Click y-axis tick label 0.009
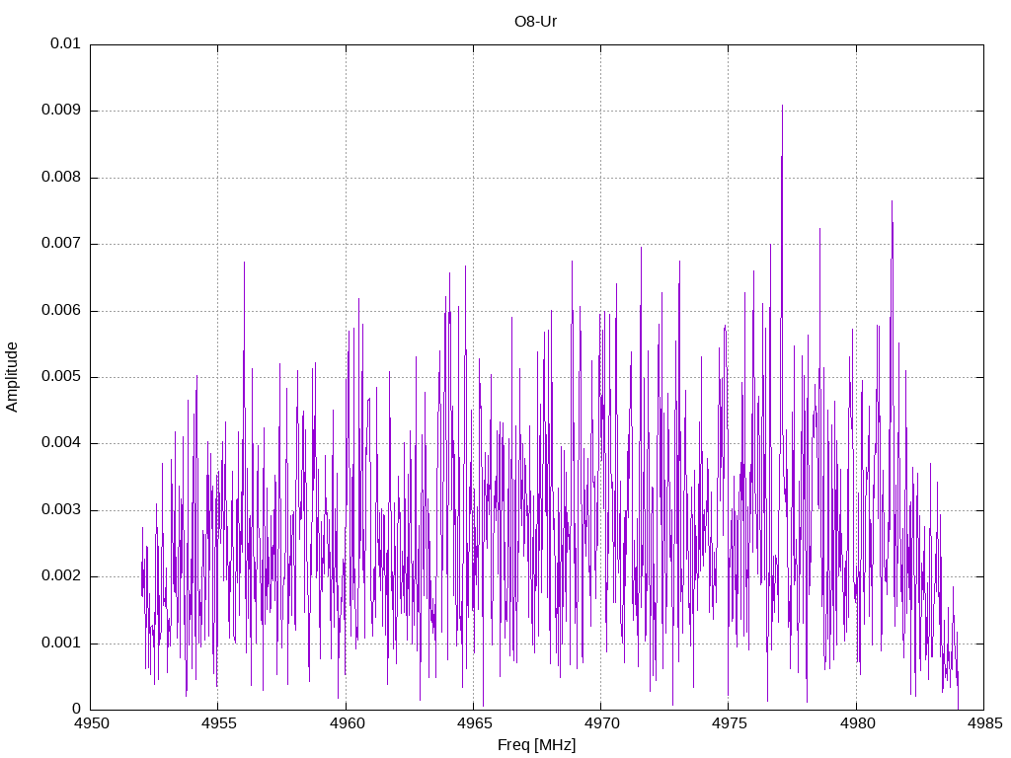Viewport: 1011px width, 758px height. coord(61,110)
